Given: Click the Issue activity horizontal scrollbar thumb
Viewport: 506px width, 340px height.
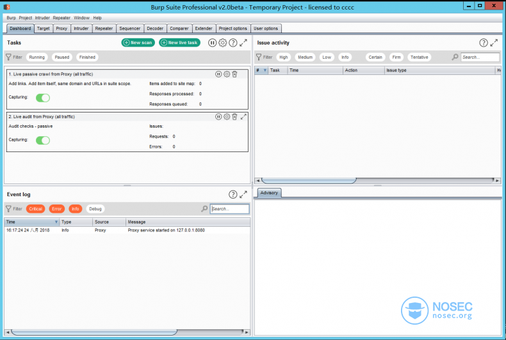Looking at the screenshot, I should (309, 180).
